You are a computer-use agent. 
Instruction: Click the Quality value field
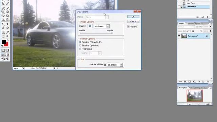point(90,26)
